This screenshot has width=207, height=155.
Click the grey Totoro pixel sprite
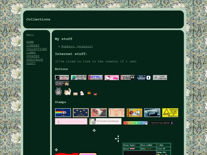59,91
